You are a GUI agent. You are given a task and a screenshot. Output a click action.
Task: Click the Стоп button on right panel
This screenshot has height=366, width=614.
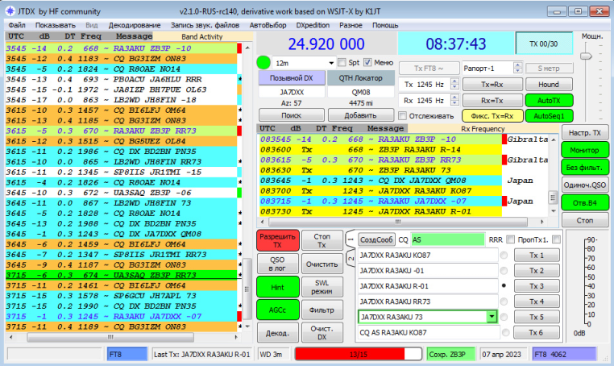(585, 221)
